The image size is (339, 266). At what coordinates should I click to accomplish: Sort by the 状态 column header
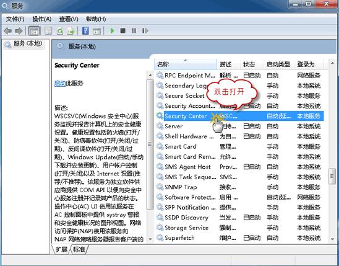[x=252, y=64]
